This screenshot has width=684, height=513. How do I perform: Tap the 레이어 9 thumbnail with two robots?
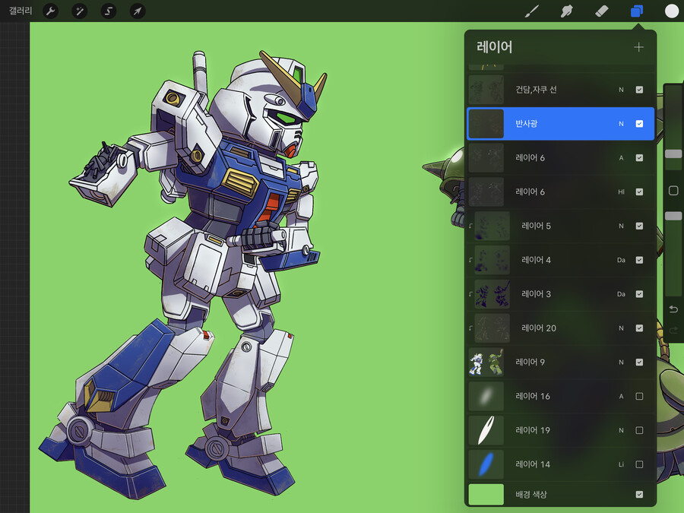486,362
